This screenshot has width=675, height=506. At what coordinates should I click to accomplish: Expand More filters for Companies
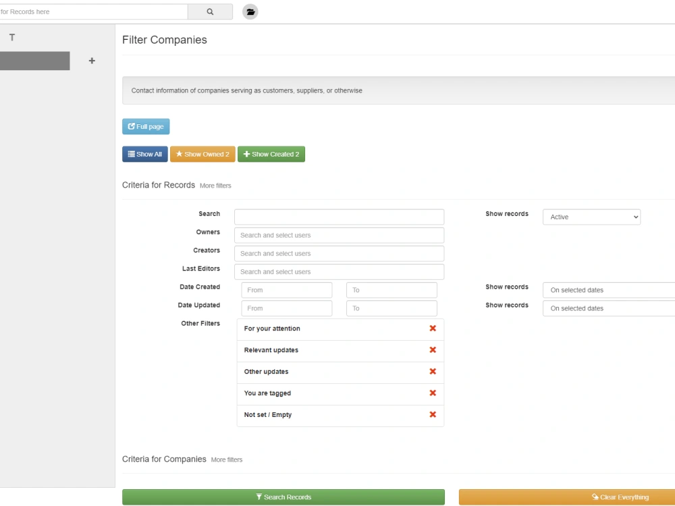tap(226, 460)
